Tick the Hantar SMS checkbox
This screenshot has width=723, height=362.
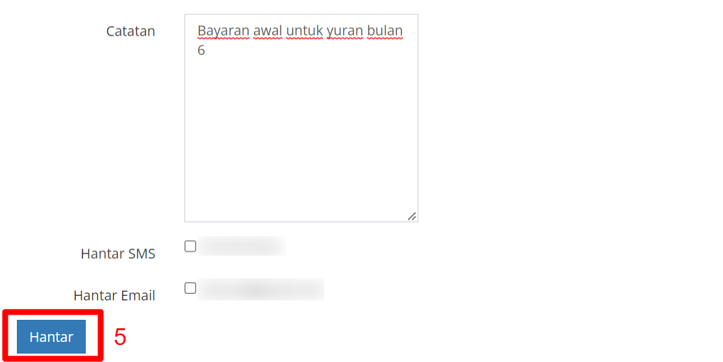pyautogui.click(x=190, y=247)
